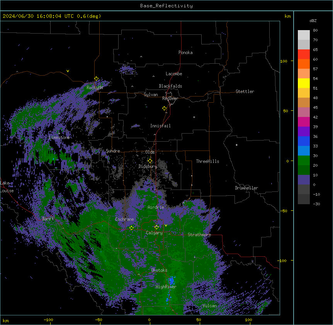
Task: Click the Stettler label
Action: (245, 91)
